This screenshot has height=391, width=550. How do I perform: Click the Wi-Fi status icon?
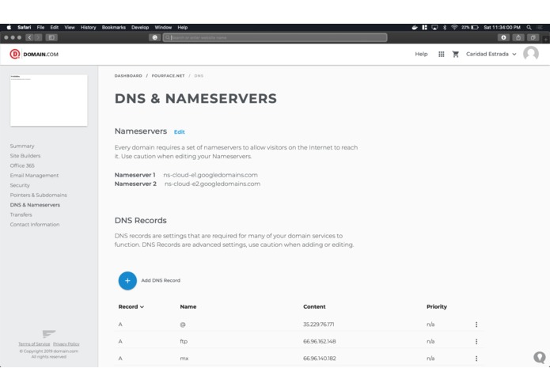click(x=454, y=28)
